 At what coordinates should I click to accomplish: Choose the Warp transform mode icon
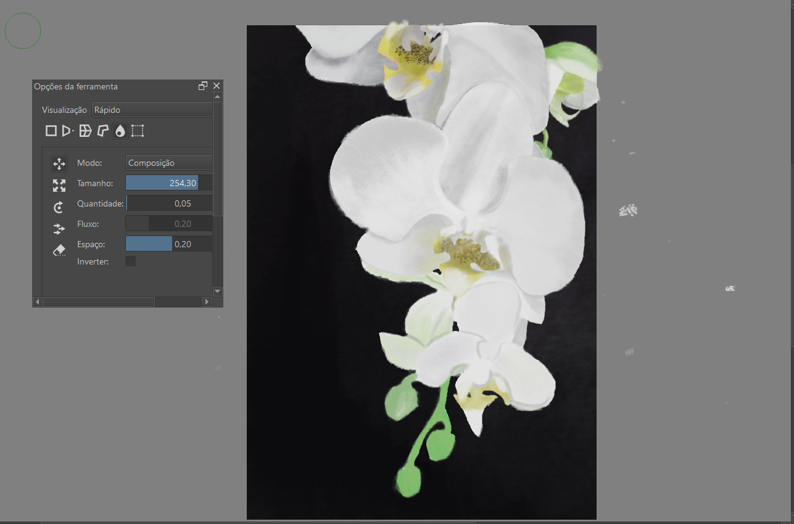[x=86, y=131]
